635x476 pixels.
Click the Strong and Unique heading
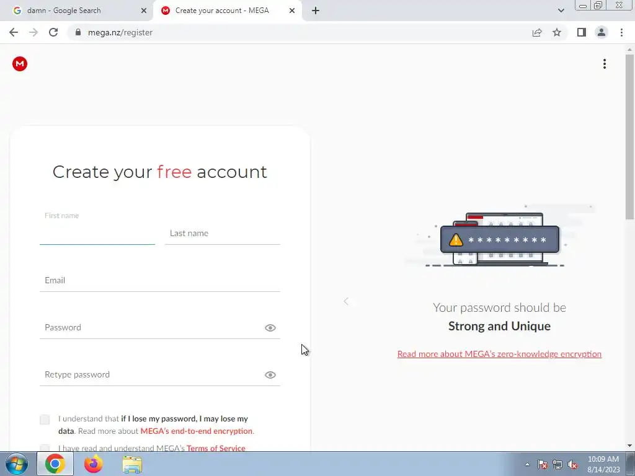[x=499, y=326]
